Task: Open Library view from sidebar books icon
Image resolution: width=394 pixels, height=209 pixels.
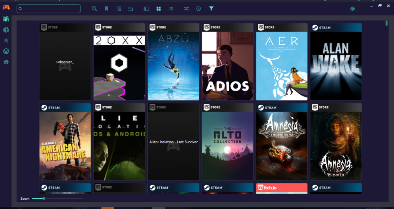Action: click(6, 19)
